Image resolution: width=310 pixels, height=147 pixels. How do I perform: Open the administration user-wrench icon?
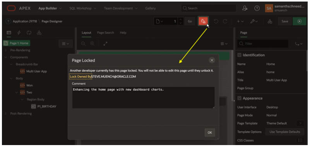(245, 8)
